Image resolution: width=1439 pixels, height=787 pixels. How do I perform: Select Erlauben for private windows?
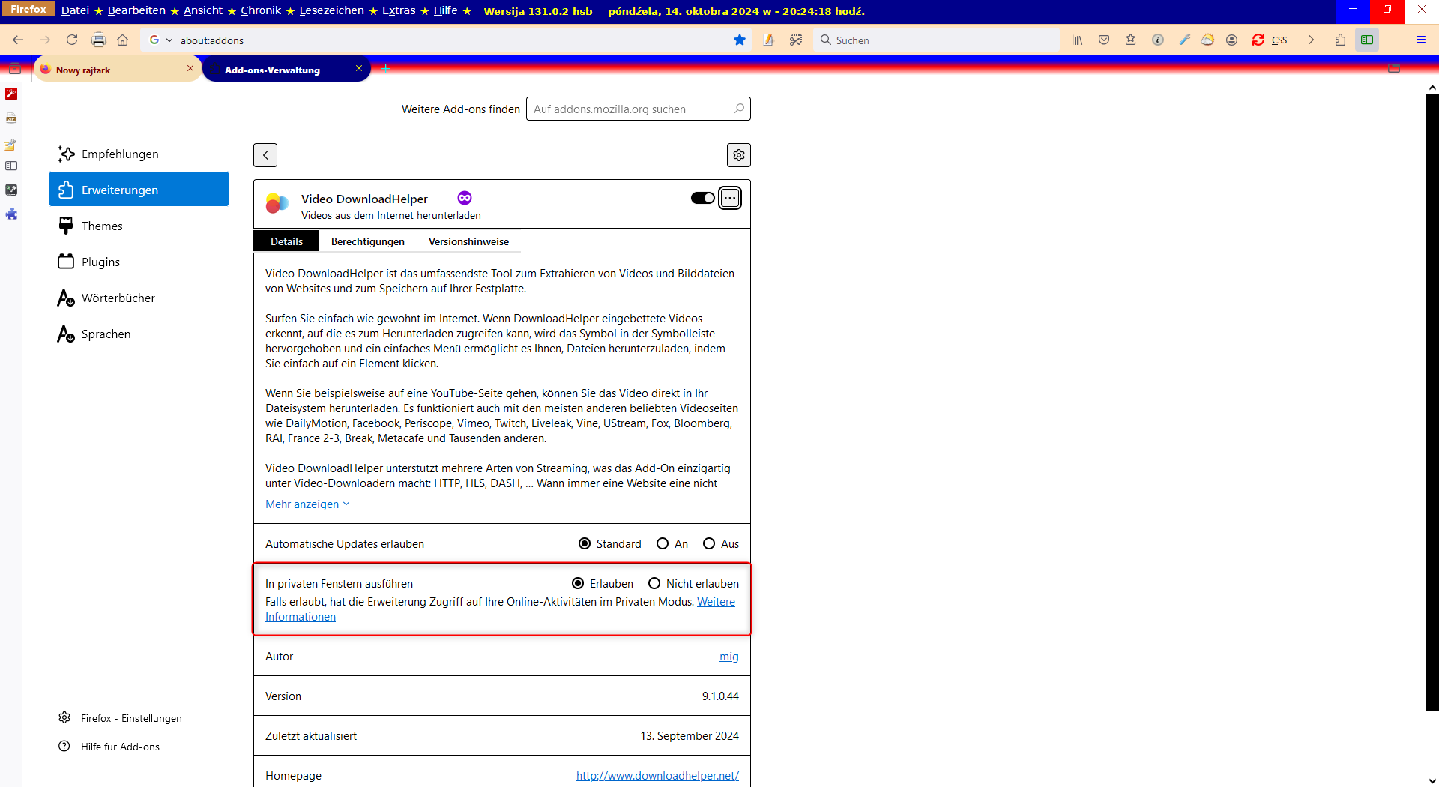[578, 584]
